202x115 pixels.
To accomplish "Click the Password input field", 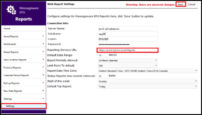I will coord(128,44).
